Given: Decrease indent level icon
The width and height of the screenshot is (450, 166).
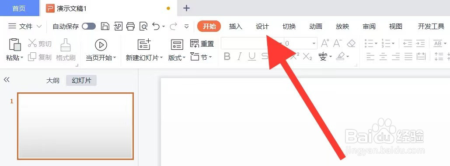Looking at the screenshot, I should point(408,44).
